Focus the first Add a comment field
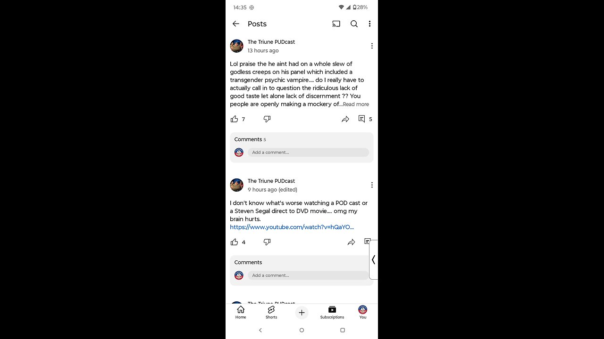This screenshot has height=339, width=604. [x=308, y=153]
